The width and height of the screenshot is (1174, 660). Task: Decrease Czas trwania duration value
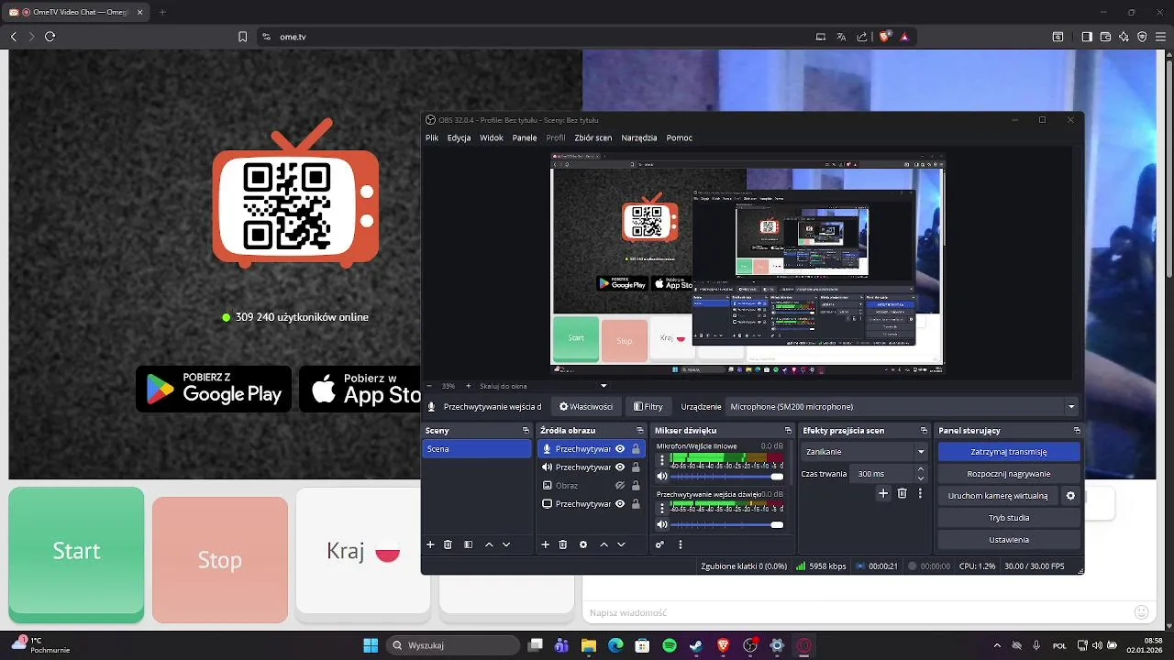[921, 478]
